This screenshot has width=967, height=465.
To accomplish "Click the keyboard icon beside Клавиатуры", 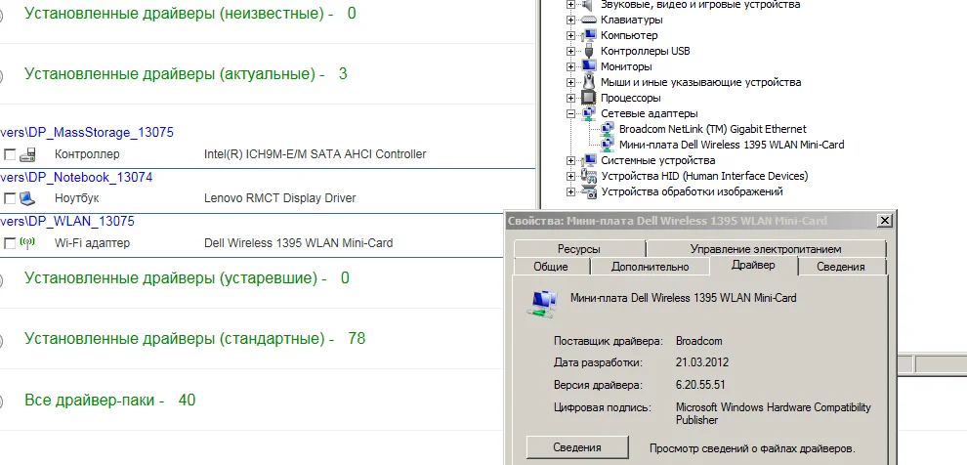I will tap(590, 20).
